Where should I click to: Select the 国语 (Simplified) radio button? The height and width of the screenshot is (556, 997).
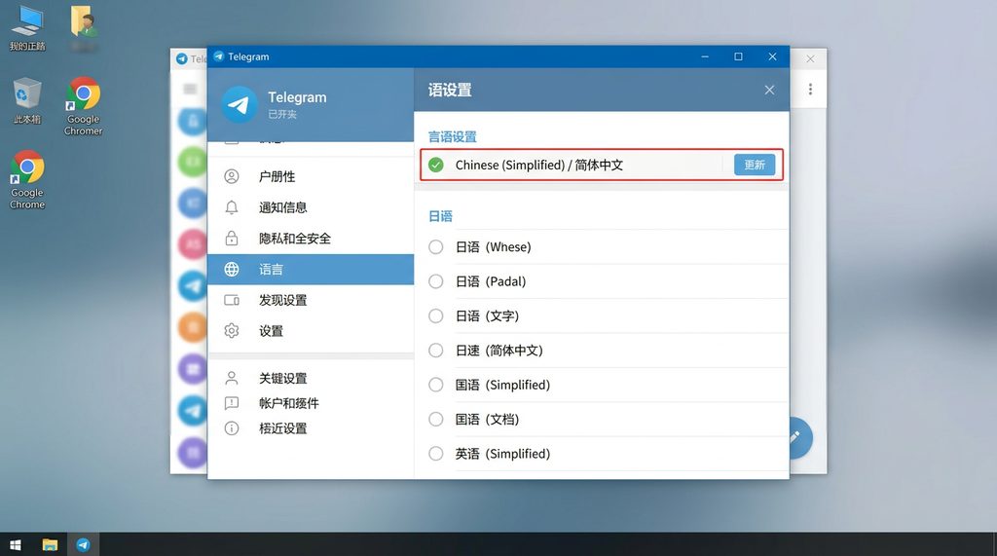(x=435, y=385)
